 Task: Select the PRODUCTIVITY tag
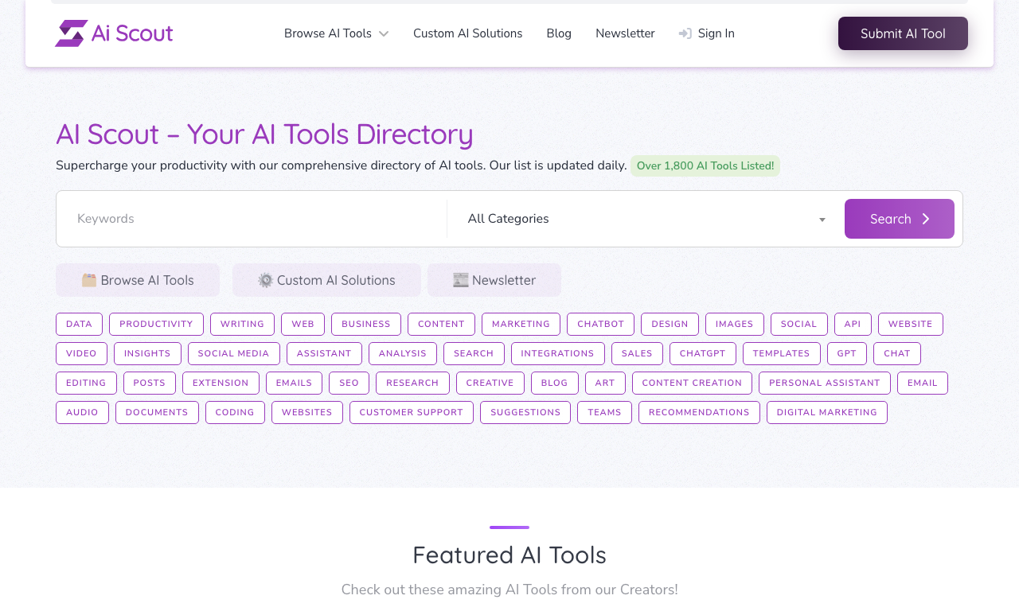pos(156,324)
